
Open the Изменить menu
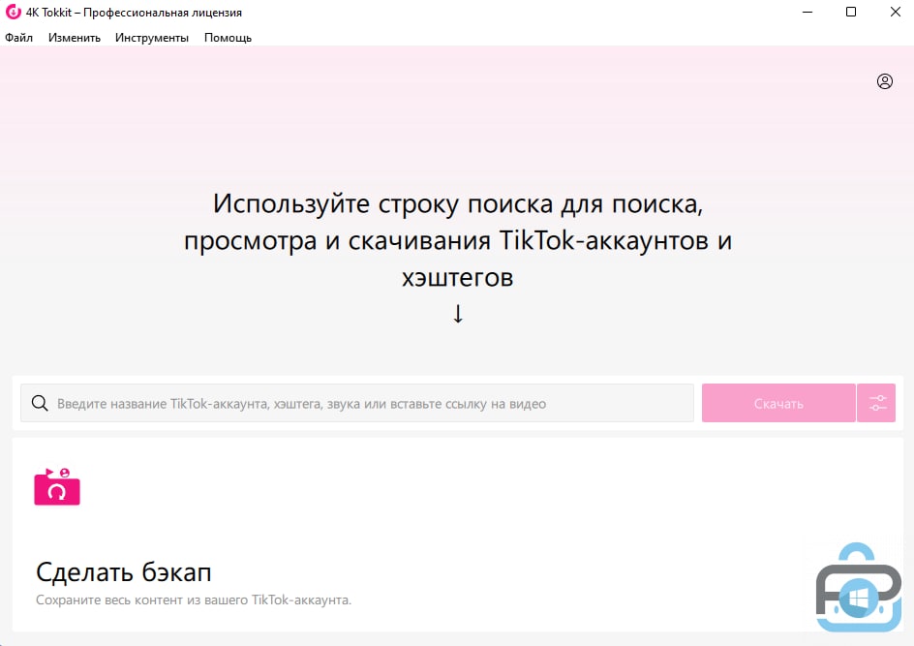click(74, 38)
